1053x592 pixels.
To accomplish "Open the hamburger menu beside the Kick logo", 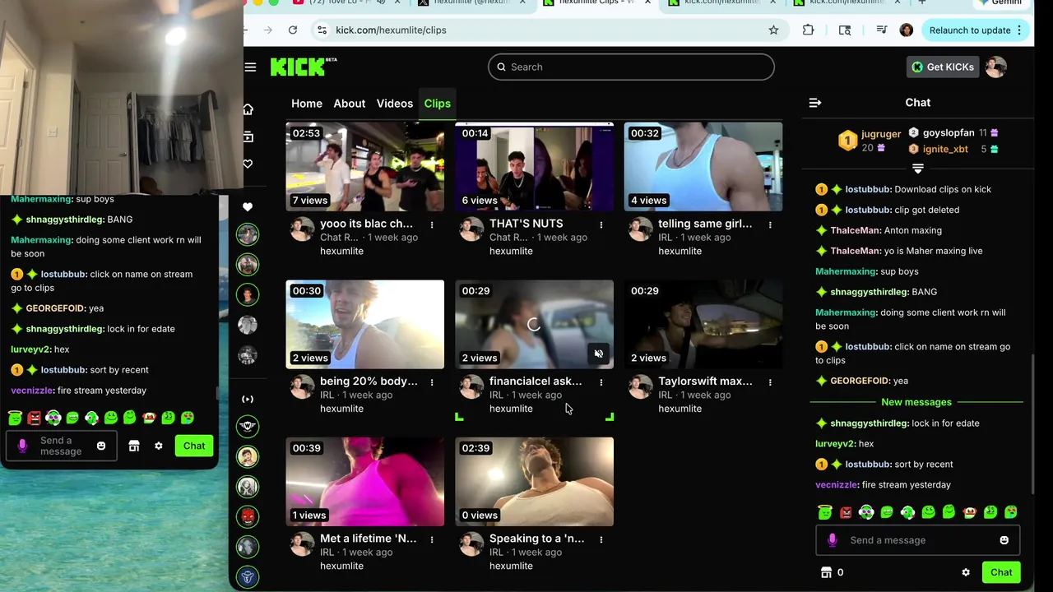I will pos(250,67).
